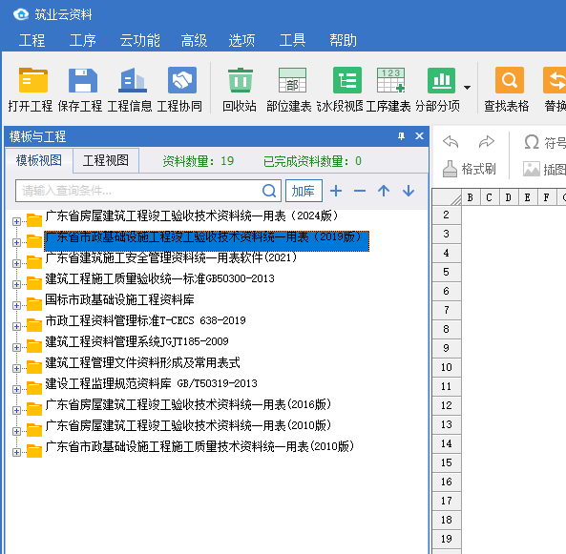This screenshot has width=566, height=554.
Task: Click the 筑业云资料 app logo
Action: [x=21, y=14]
